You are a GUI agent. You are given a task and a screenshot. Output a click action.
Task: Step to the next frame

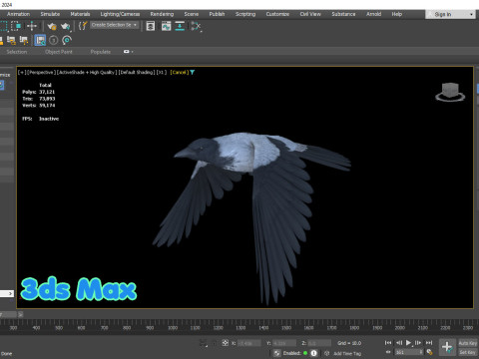point(418,343)
